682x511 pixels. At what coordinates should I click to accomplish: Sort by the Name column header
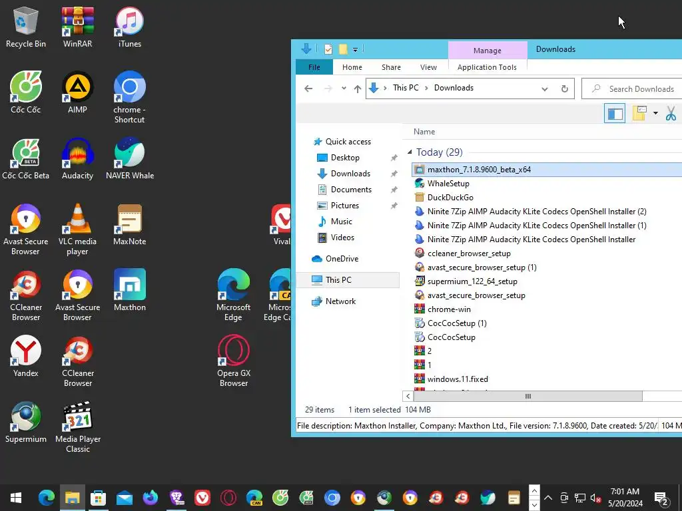pyautogui.click(x=424, y=132)
